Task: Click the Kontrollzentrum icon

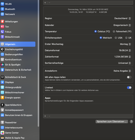Action: [2, 60]
